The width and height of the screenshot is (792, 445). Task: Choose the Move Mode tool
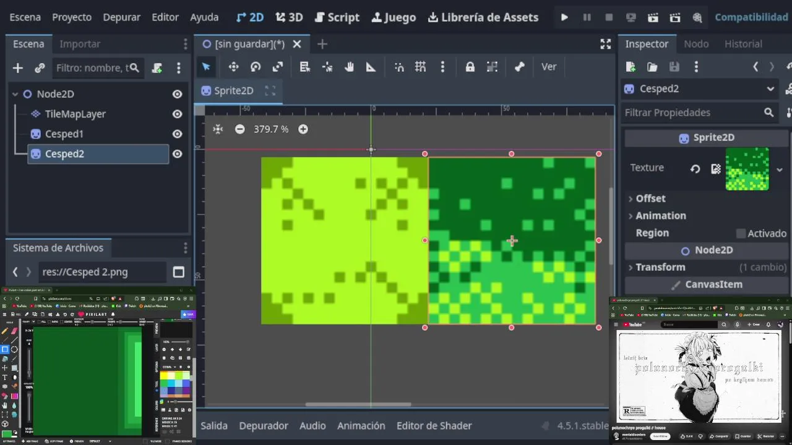[233, 67]
